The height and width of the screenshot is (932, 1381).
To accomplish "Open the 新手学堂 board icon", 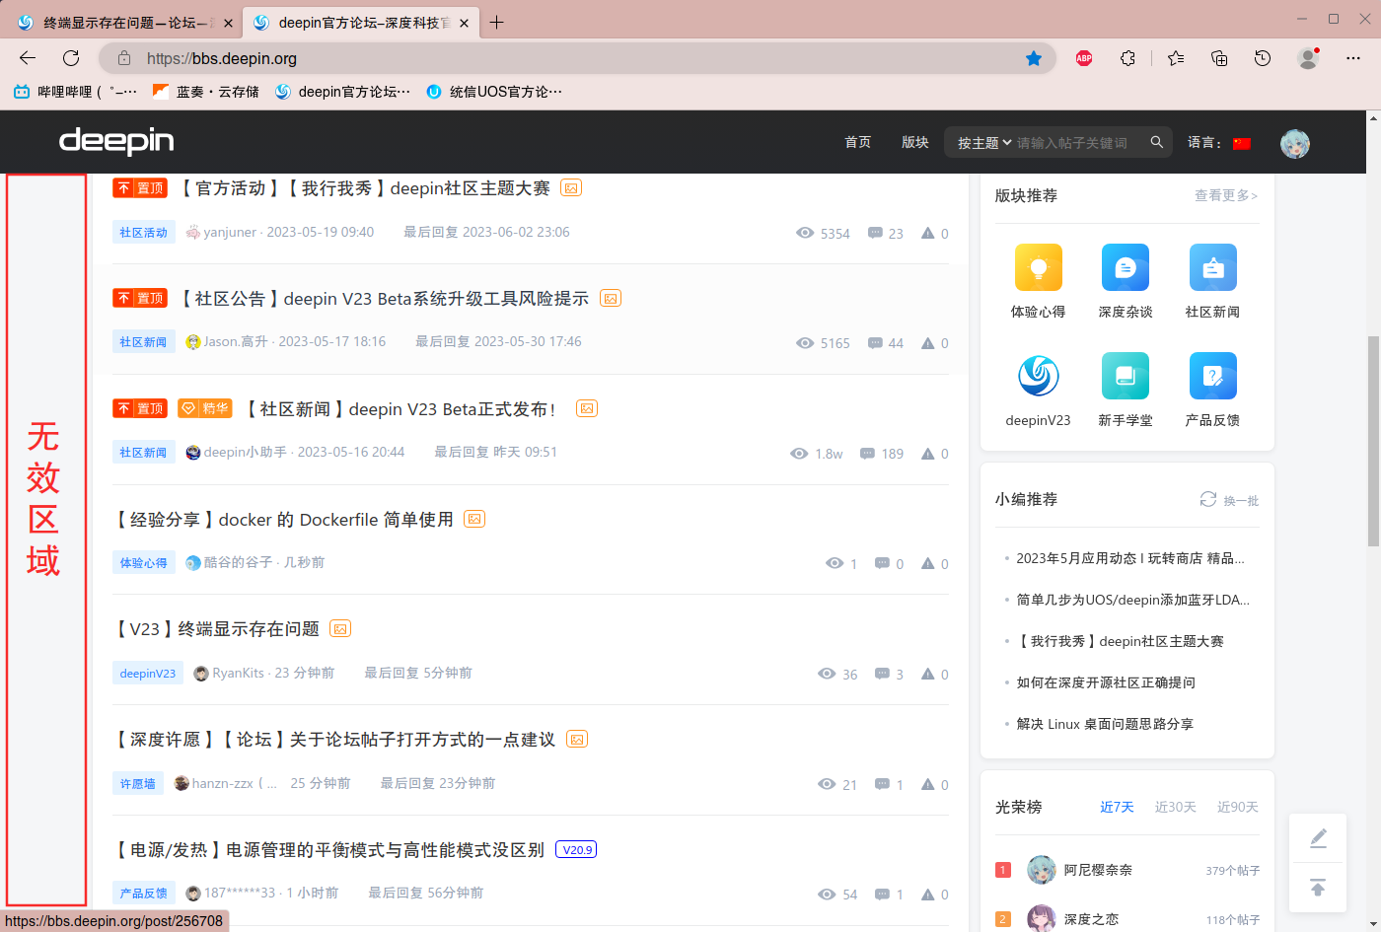I will coord(1126,376).
